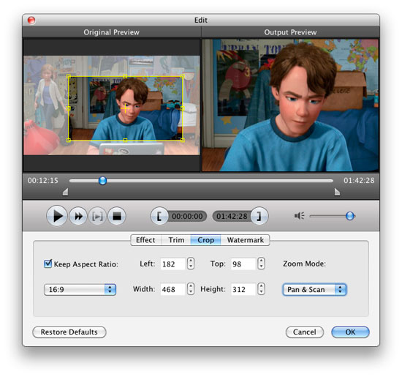Open the Pan & Scan zoom mode dropdown
The width and height of the screenshot is (402, 377).
coord(314,289)
